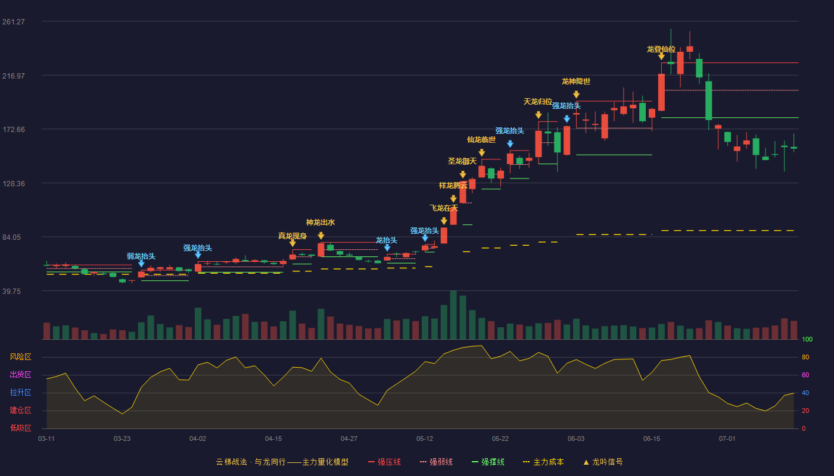Screen dimensions: 834x476
Task: Click the 龙神降世 yellow arrow marker
Action: tap(576, 95)
